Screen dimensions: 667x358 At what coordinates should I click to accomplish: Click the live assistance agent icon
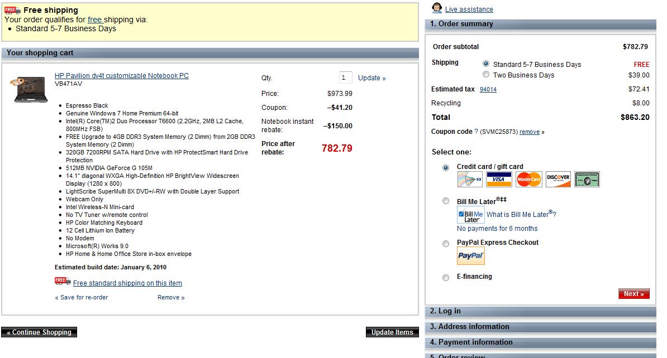[x=437, y=8]
